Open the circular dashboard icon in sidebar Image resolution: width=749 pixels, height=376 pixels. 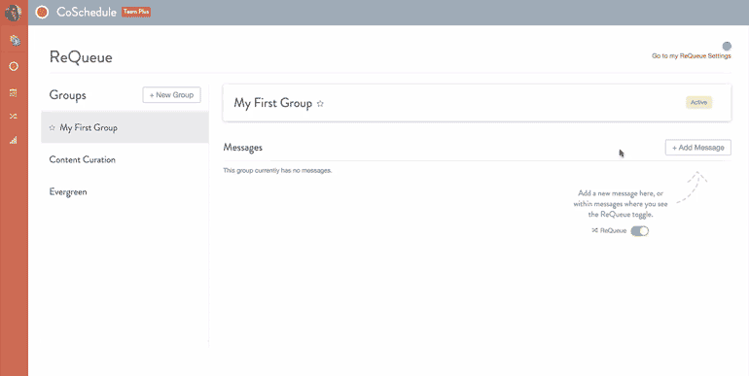pos(14,66)
